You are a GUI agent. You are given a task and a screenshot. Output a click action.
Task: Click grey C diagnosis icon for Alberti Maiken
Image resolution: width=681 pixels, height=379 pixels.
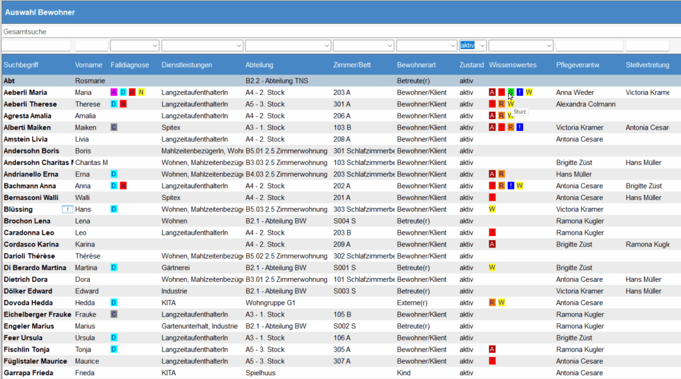click(x=114, y=127)
